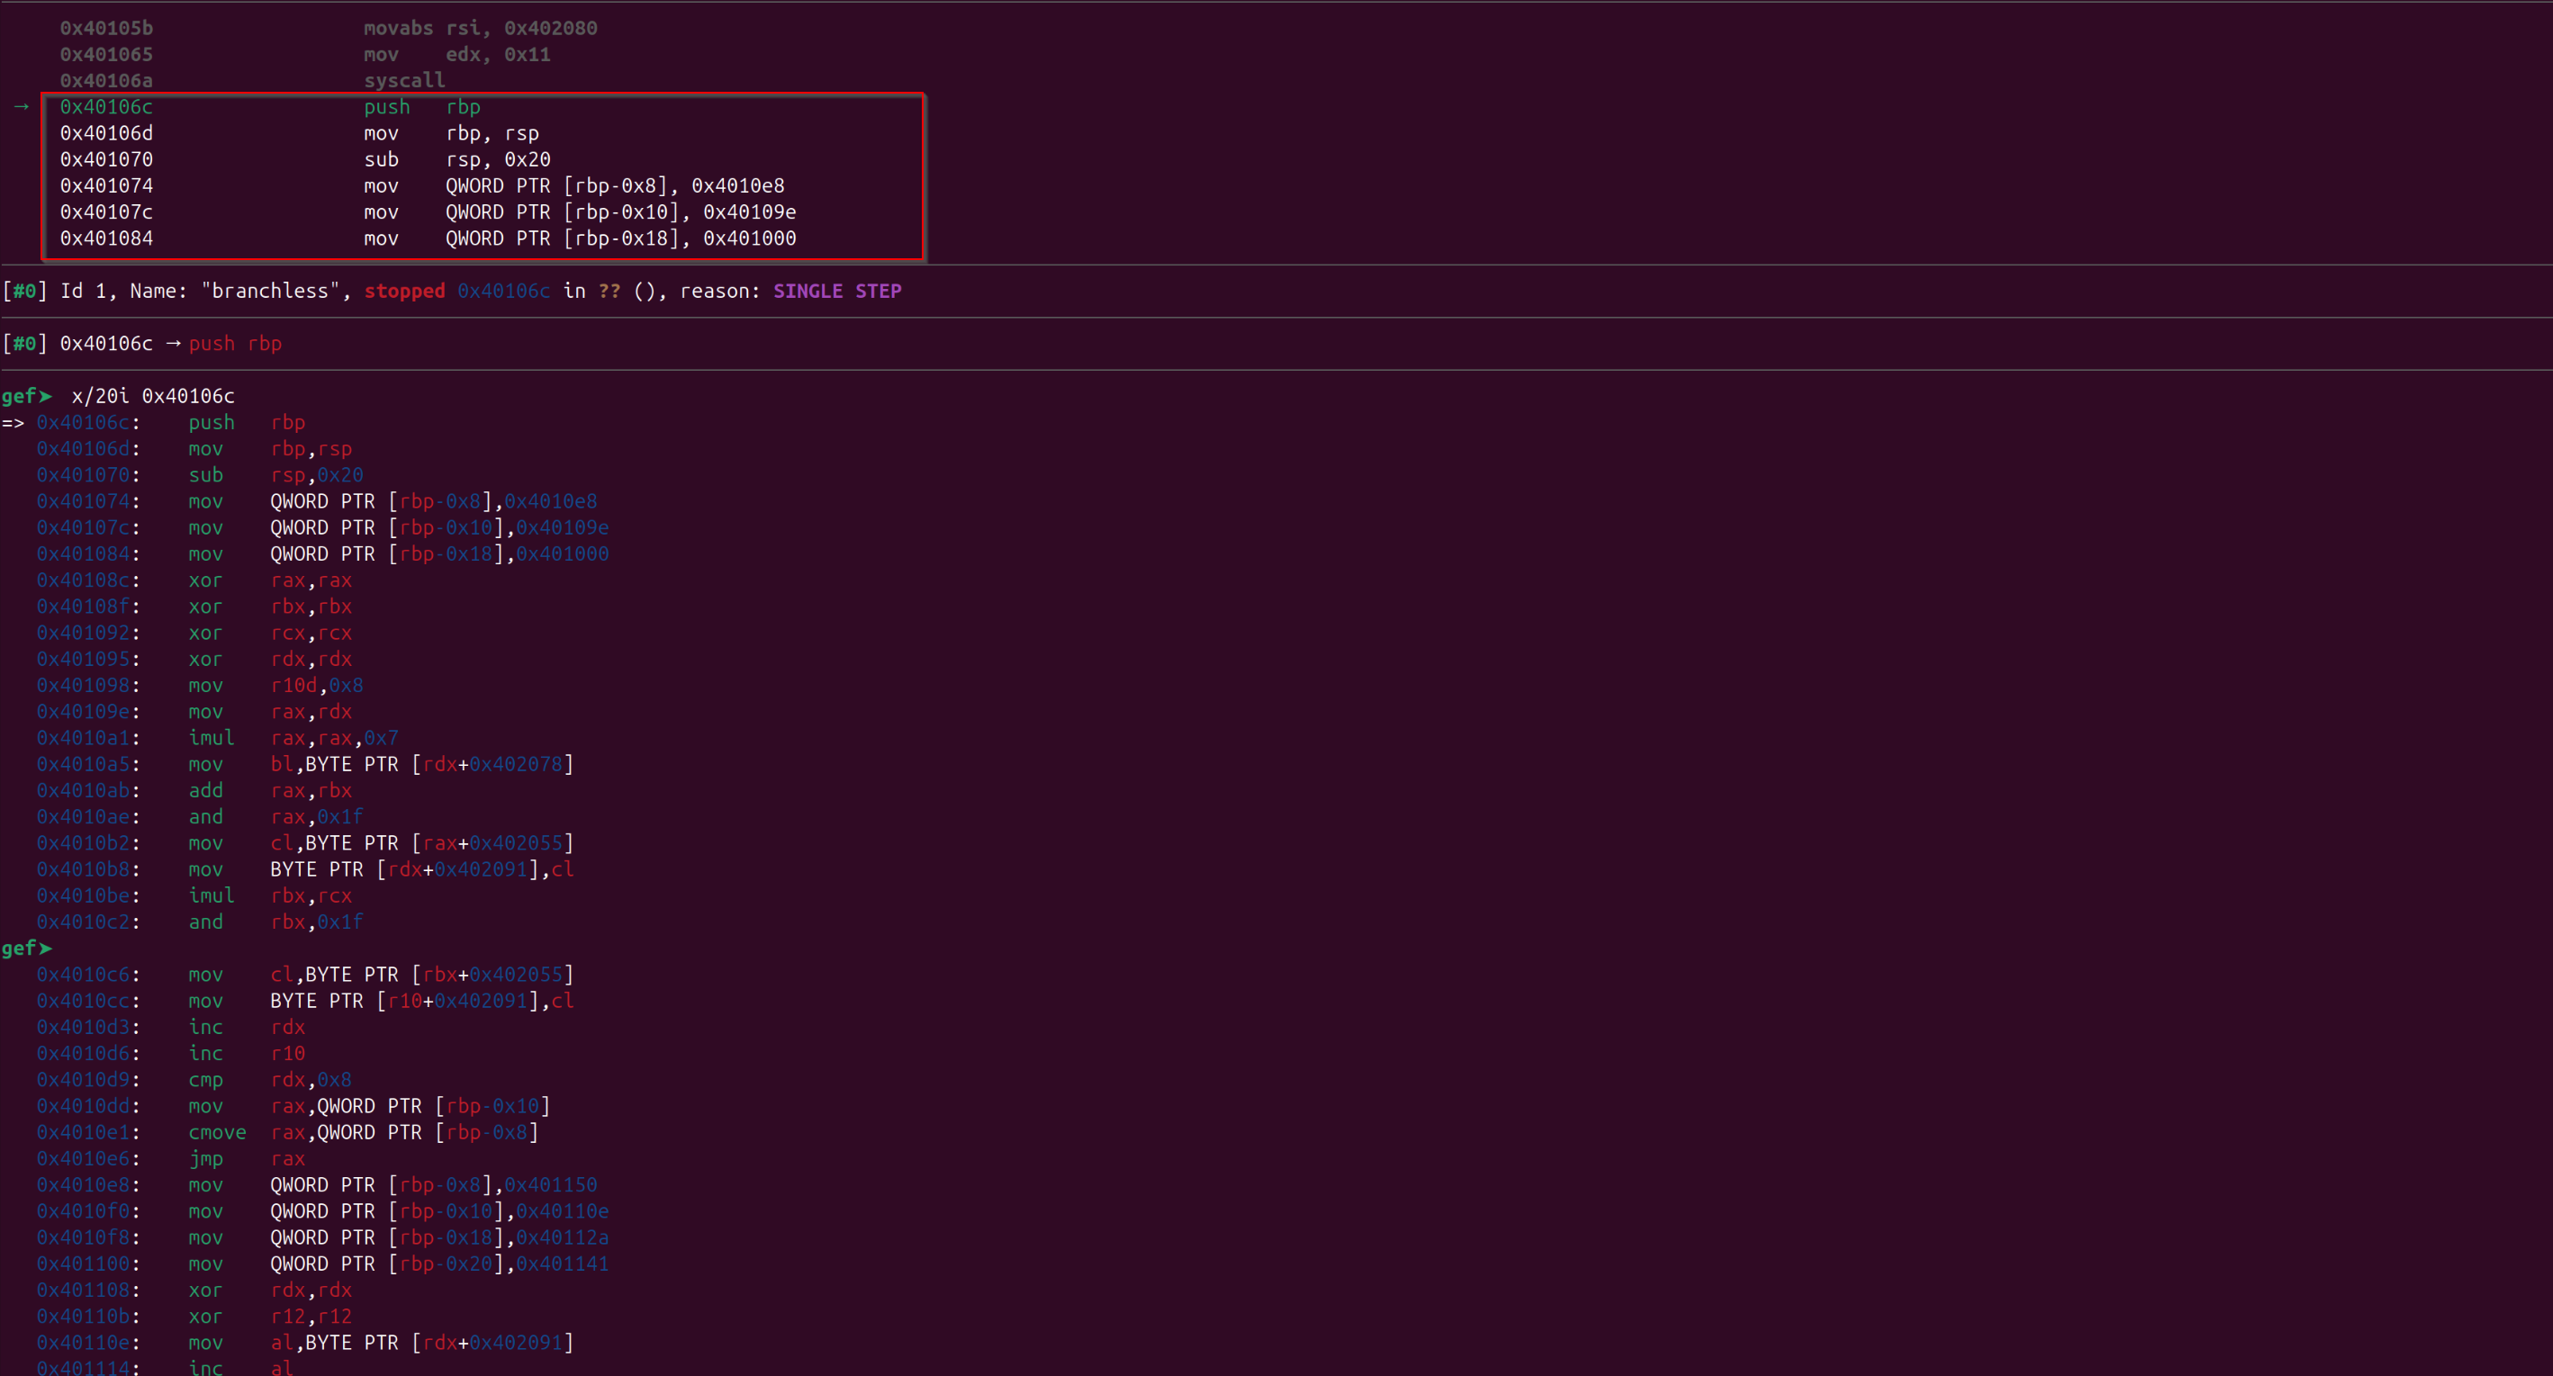The height and width of the screenshot is (1376, 2553).
Task: Click the current instruction arrow marker
Action: pos(22,106)
